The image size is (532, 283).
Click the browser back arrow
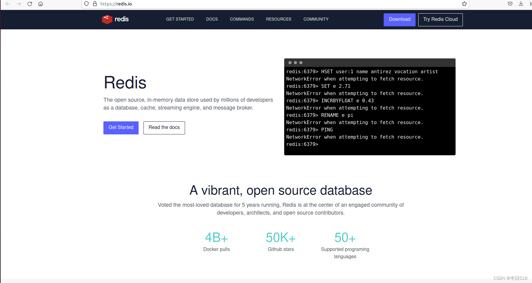point(8,4)
